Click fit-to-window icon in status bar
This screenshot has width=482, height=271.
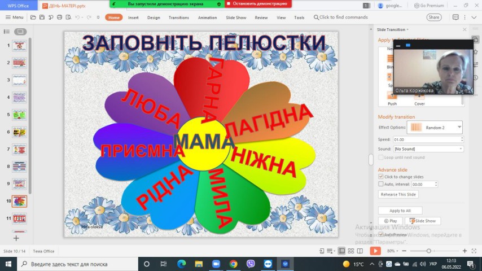474,251
